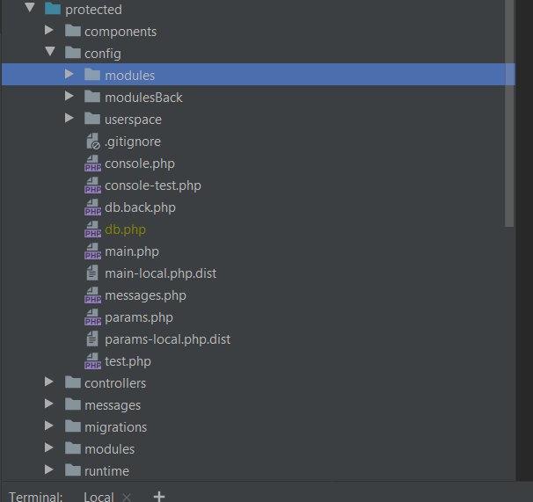533x502 pixels.
Task: Click the migrations folder icon
Action: (x=73, y=426)
